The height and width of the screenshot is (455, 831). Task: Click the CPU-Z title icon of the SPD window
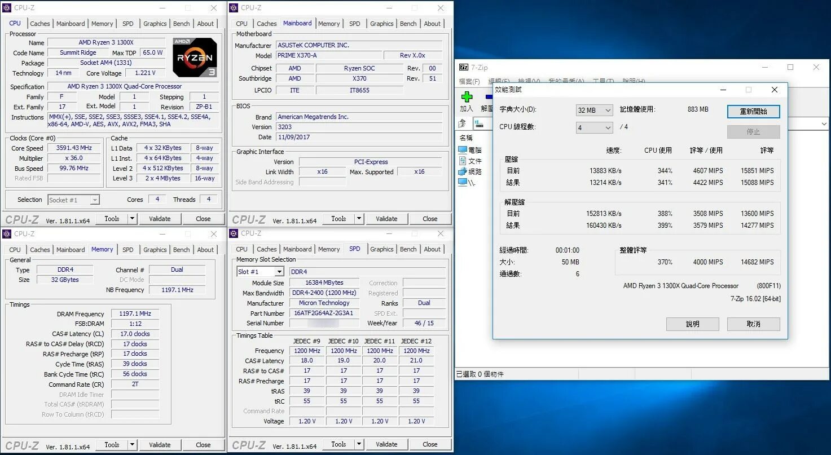[x=234, y=233]
